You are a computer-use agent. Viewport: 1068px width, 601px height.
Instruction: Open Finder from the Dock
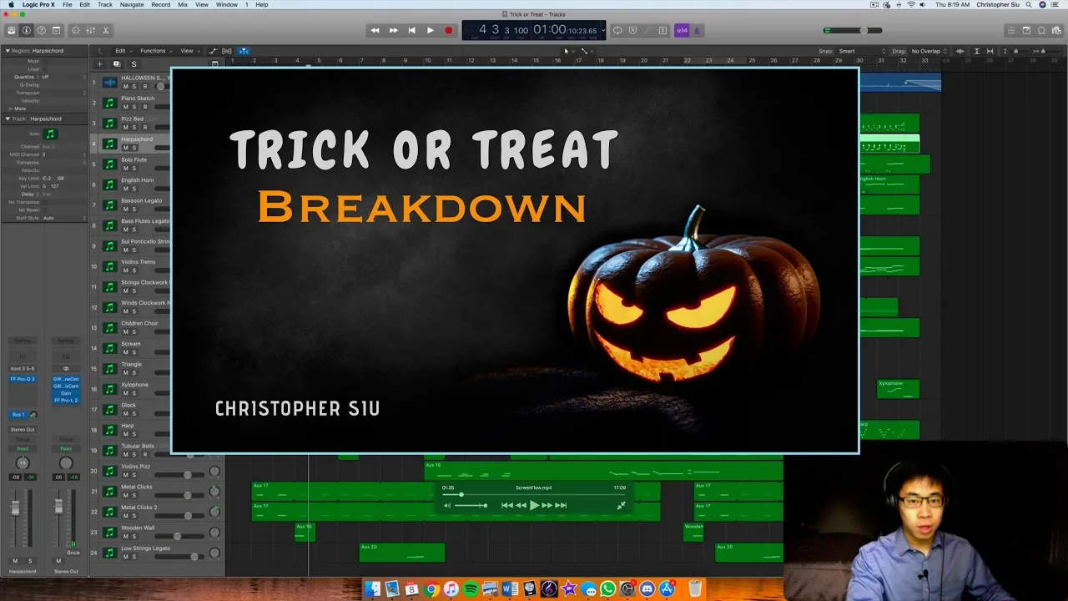pos(372,589)
